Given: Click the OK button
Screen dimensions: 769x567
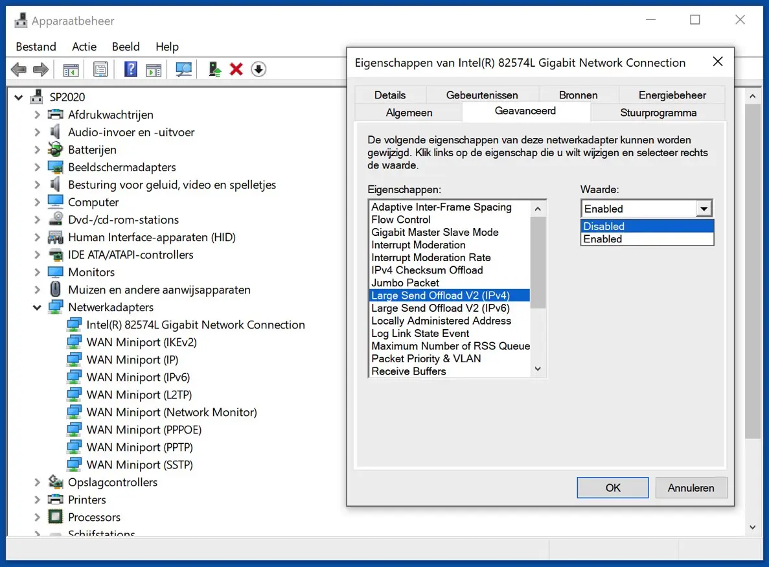Looking at the screenshot, I should pos(613,487).
